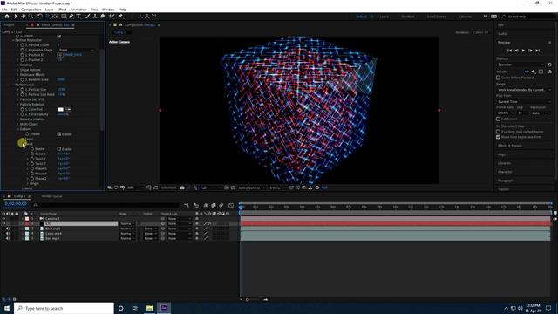This screenshot has height=314, width=558.
Task: Click the Color Tint eyedropper
Action: pos(68,110)
